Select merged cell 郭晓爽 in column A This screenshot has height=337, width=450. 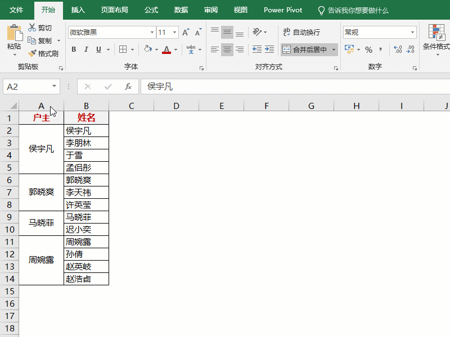pyautogui.click(x=41, y=192)
